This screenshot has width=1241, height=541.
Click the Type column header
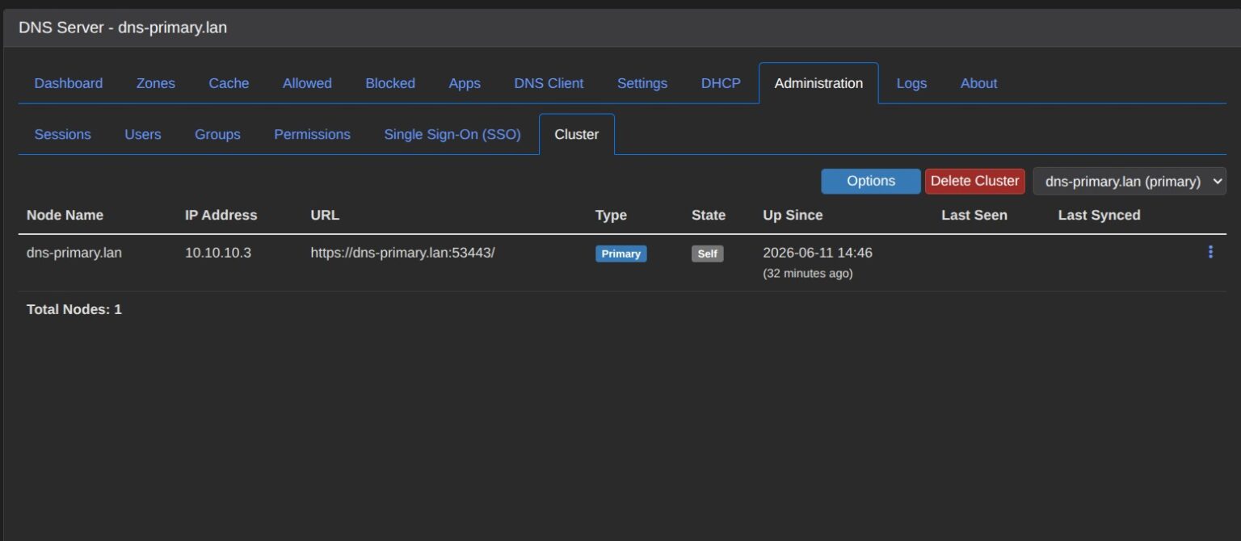(611, 215)
